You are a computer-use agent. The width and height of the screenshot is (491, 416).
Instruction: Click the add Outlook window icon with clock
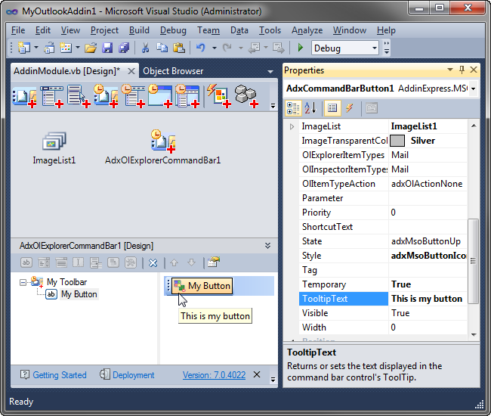click(160, 96)
